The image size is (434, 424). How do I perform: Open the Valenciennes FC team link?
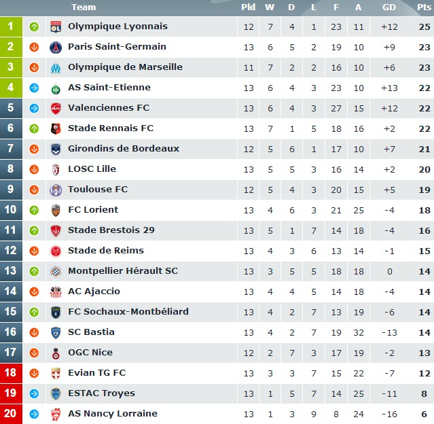[109, 108]
